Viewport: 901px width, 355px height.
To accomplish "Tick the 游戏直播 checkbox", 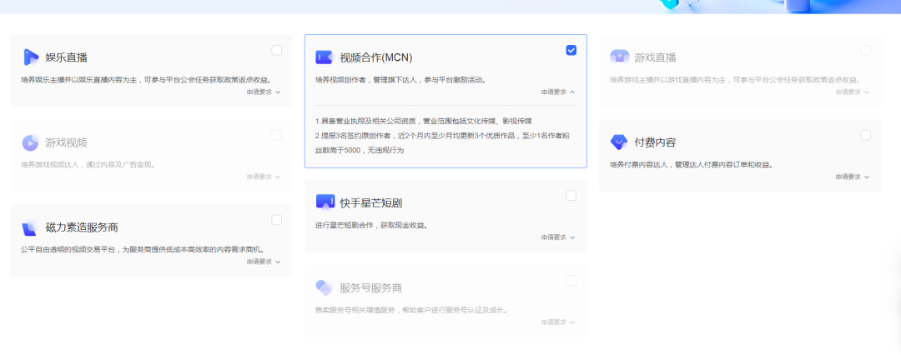I will tap(865, 50).
